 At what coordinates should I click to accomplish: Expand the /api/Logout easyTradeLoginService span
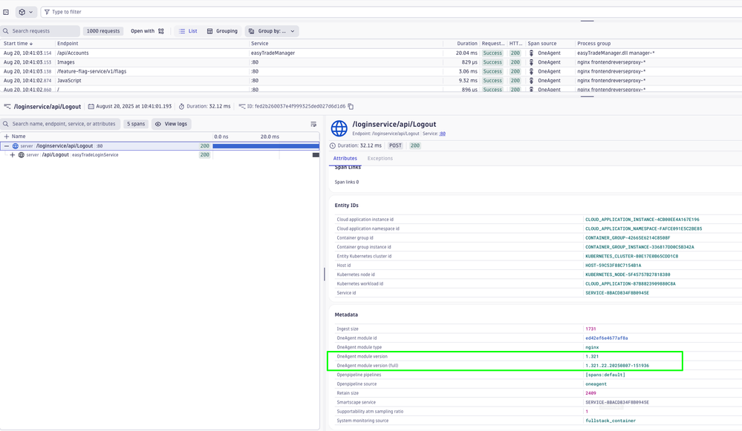point(13,155)
